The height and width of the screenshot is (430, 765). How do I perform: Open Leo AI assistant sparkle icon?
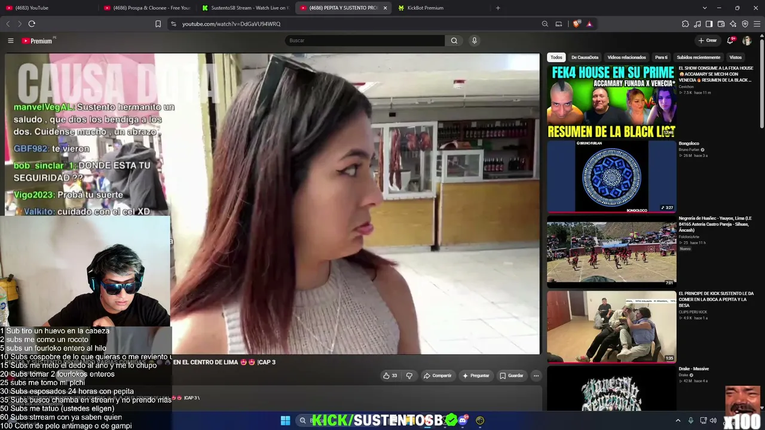pos(733,24)
